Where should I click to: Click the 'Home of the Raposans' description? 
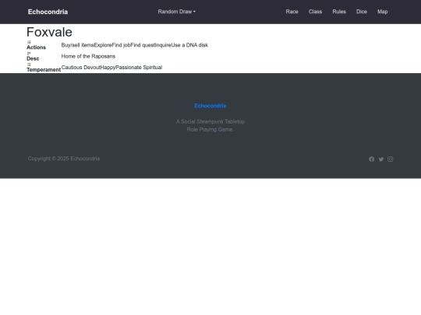click(x=88, y=56)
